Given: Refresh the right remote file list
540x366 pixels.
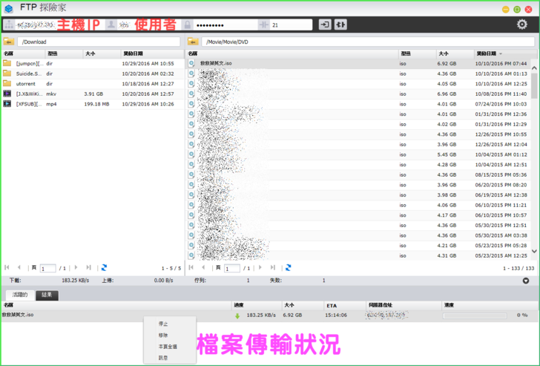Looking at the screenshot, I should pos(288,267).
